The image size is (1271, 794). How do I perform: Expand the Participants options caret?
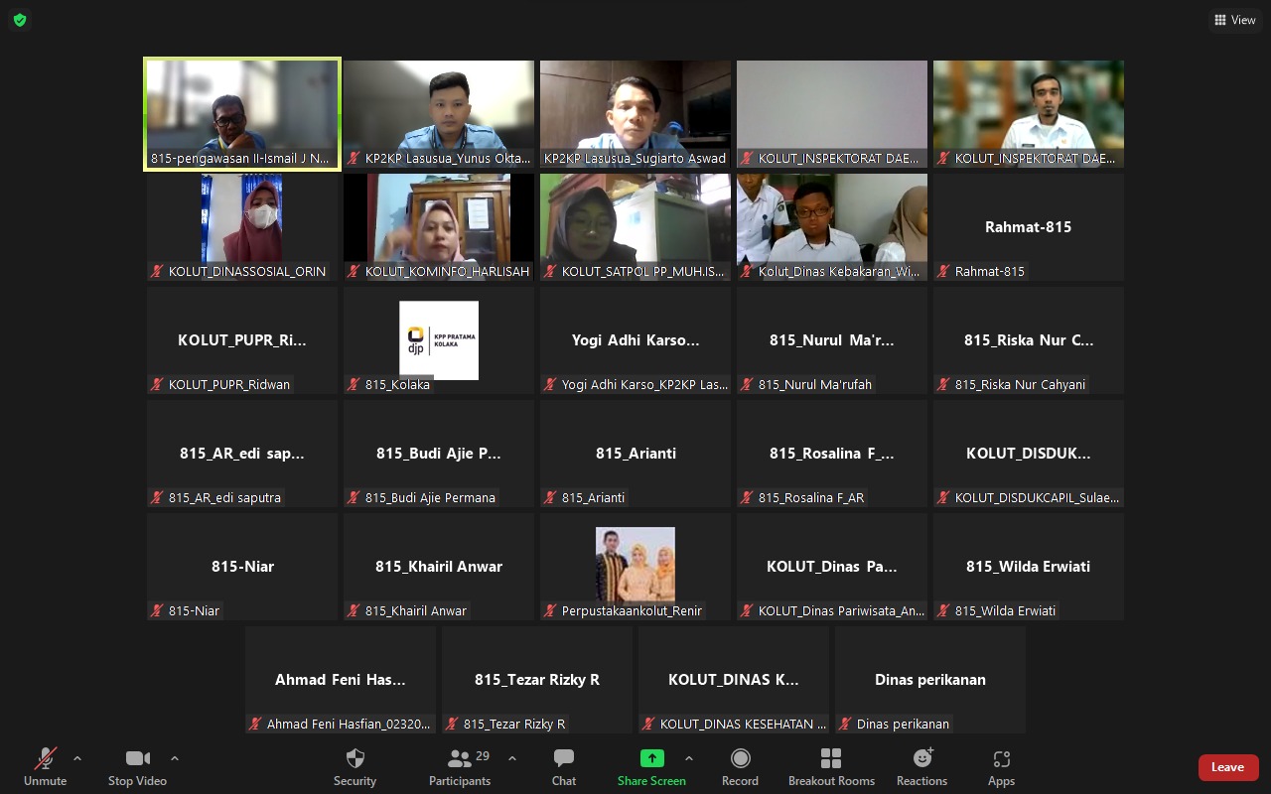coord(512,758)
